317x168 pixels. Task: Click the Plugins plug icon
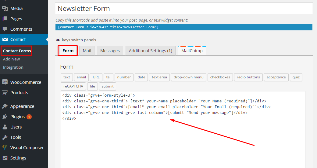tap(5, 117)
